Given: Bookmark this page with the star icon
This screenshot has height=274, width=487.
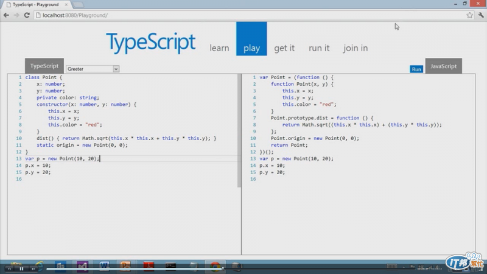Looking at the screenshot, I should [x=469, y=15].
